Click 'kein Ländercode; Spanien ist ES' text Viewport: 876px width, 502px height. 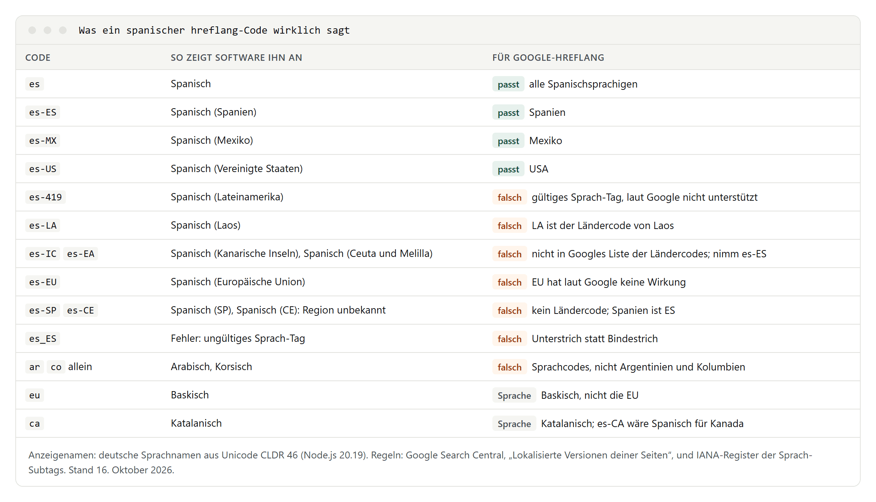pyautogui.click(x=603, y=310)
